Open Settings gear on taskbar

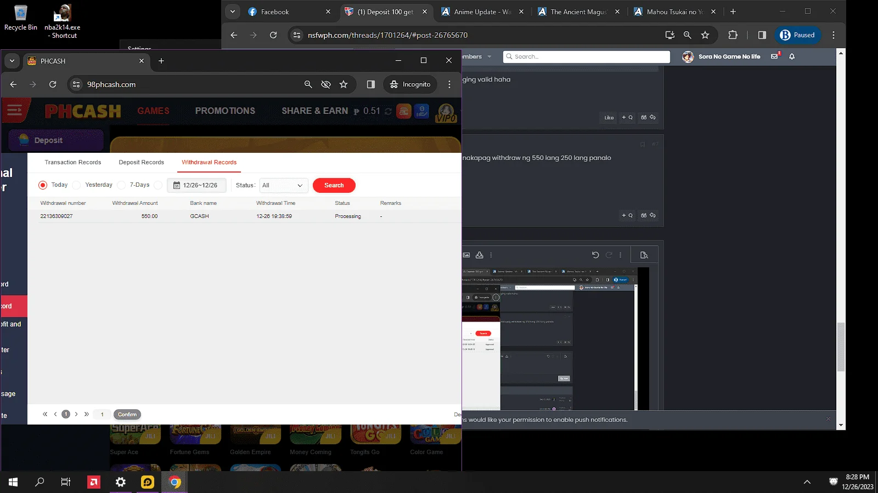click(121, 482)
